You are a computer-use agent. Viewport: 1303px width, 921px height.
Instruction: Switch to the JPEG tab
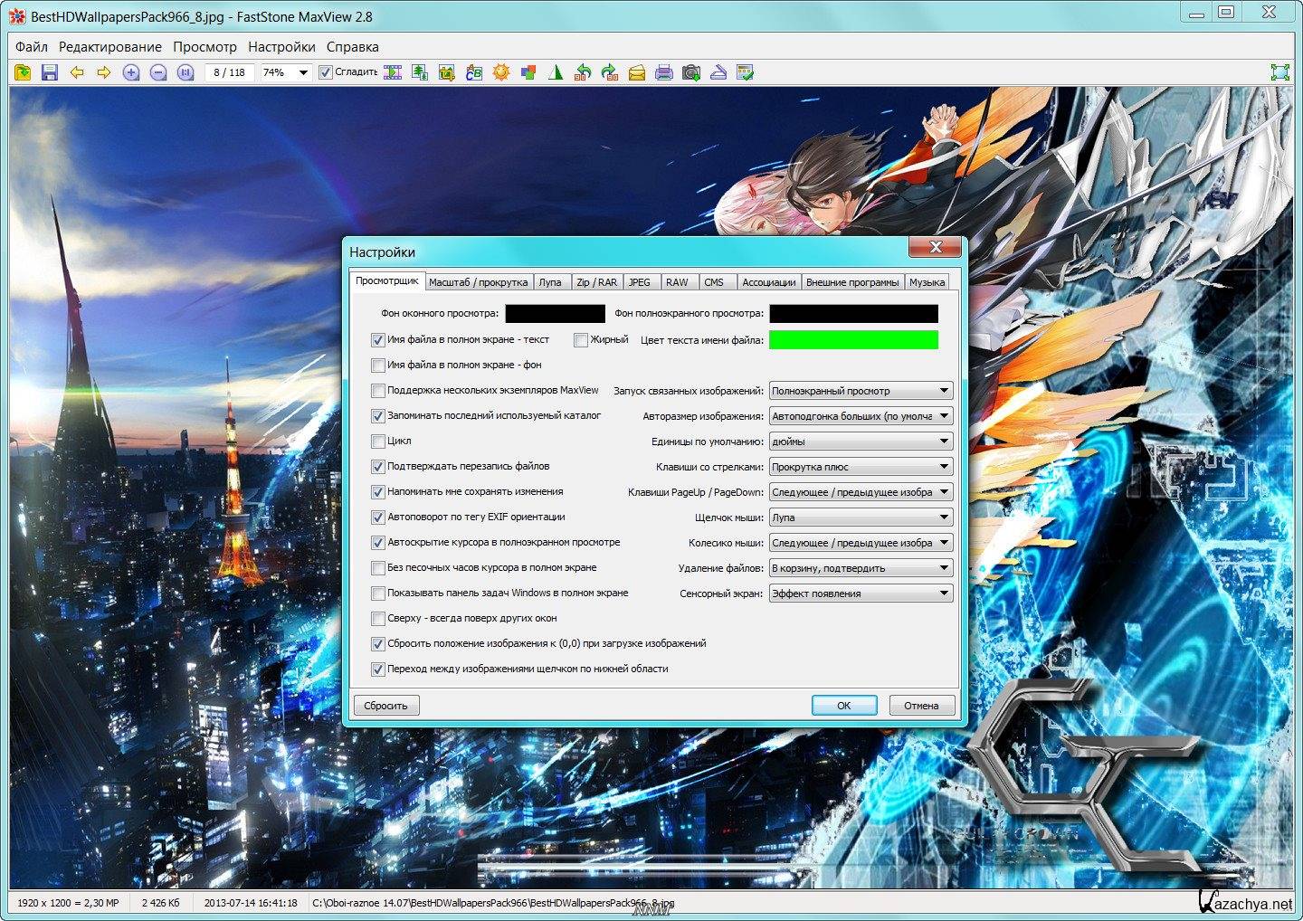(x=640, y=282)
